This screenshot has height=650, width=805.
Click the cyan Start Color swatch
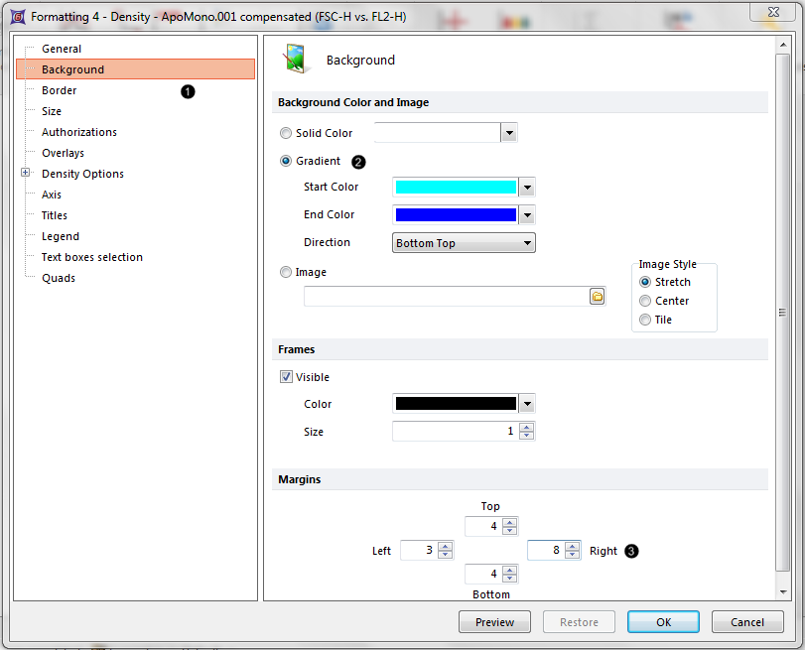(456, 187)
